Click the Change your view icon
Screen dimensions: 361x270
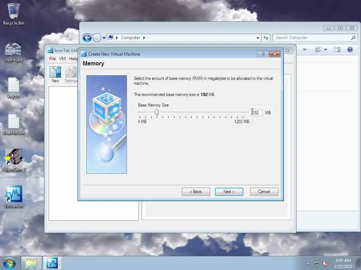point(318,50)
